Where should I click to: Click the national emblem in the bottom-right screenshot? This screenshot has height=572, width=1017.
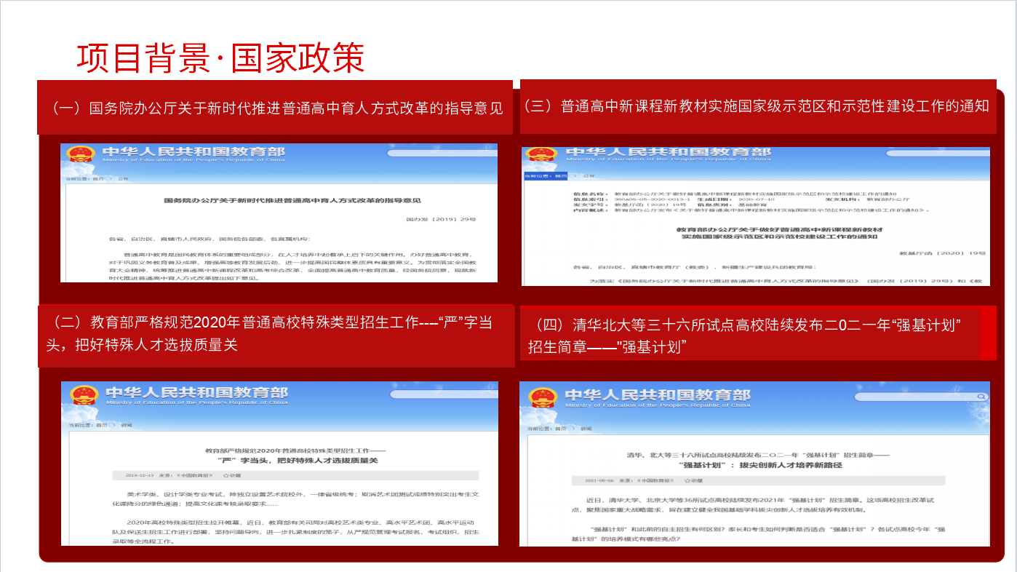pyautogui.click(x=543, y=398)
